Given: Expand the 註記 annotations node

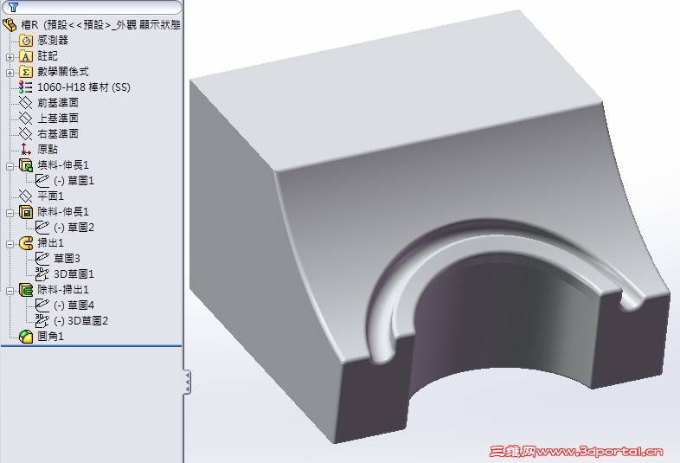Looking at the screenshot, I should pos(10,57).
